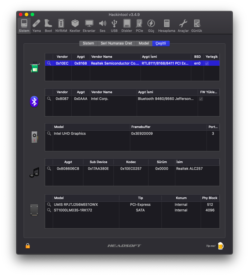Click the Tip me beer icon
249x276 pixels.
[x=220, y=246]
